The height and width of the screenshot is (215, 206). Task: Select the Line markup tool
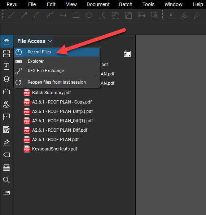[11, 15]
